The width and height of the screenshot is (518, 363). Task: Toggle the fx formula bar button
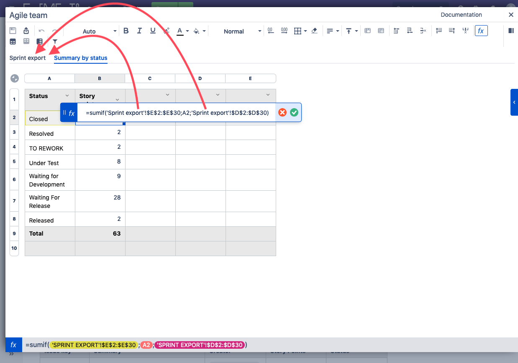point(481,31)
